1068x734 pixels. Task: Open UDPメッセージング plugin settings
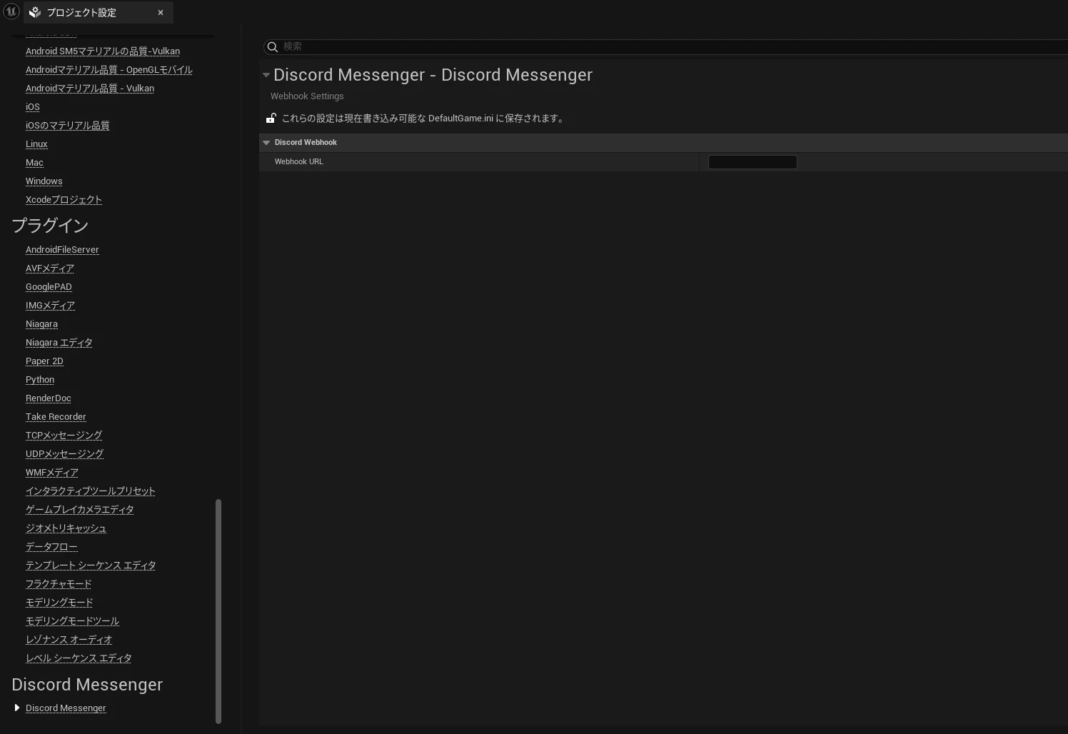65,454
